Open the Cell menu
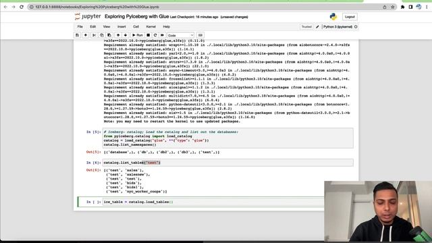The image size is (432, 243). pos(136,27)
